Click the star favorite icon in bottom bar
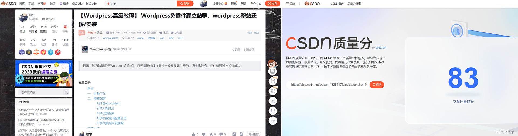The width and height of the screenshot is (518, 136). click(211, 134)
